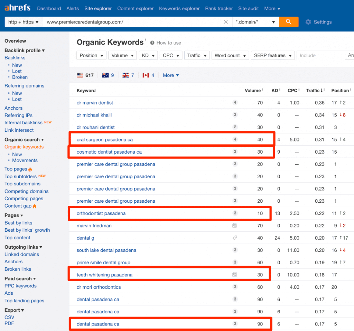Viewport: 354px width, 331px height.
Task: Open the KD filter dropdown
Action: (148, 55)
